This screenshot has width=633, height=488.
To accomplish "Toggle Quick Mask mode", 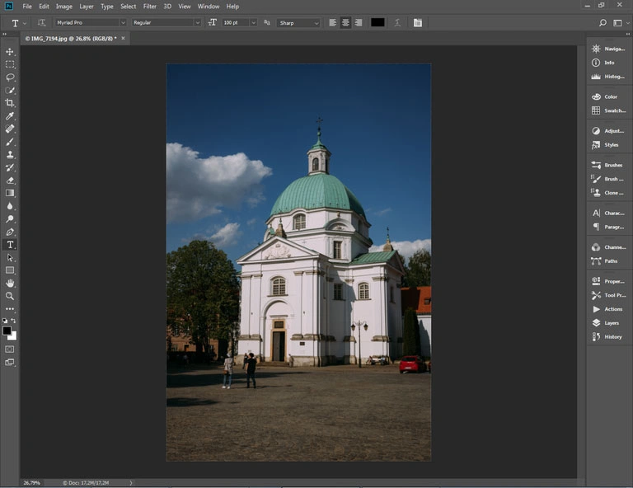I will pyautogui.click(x=10, y=350).
